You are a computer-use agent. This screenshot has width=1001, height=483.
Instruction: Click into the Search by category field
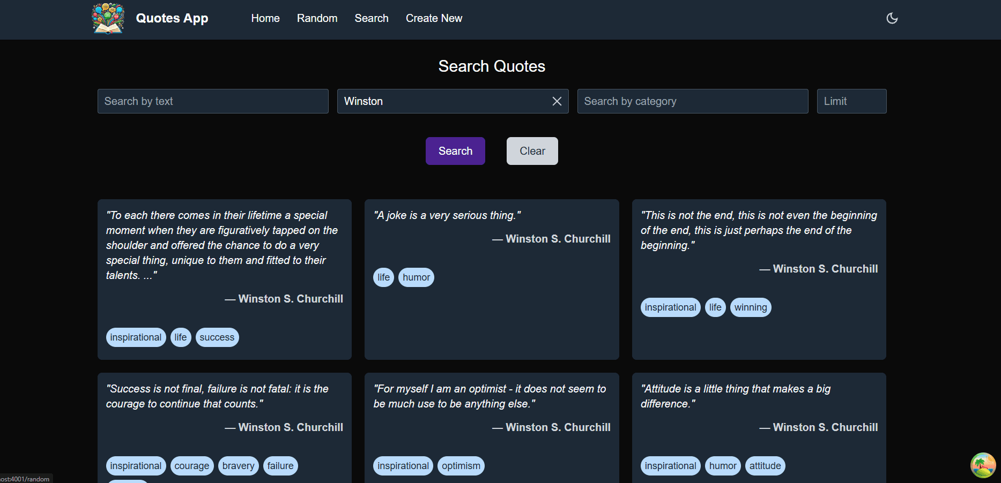tap(692, 101)
